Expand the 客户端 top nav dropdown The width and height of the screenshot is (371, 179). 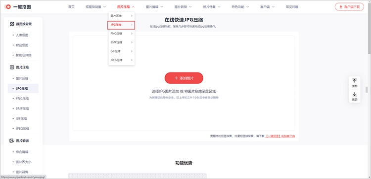click(267, 7)
